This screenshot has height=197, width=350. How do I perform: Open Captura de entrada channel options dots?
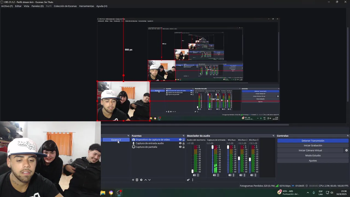click(x=218, y=175)
